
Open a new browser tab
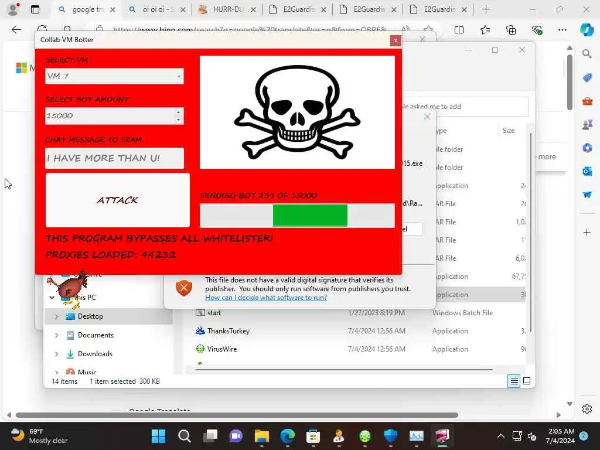tap(486, 9)
